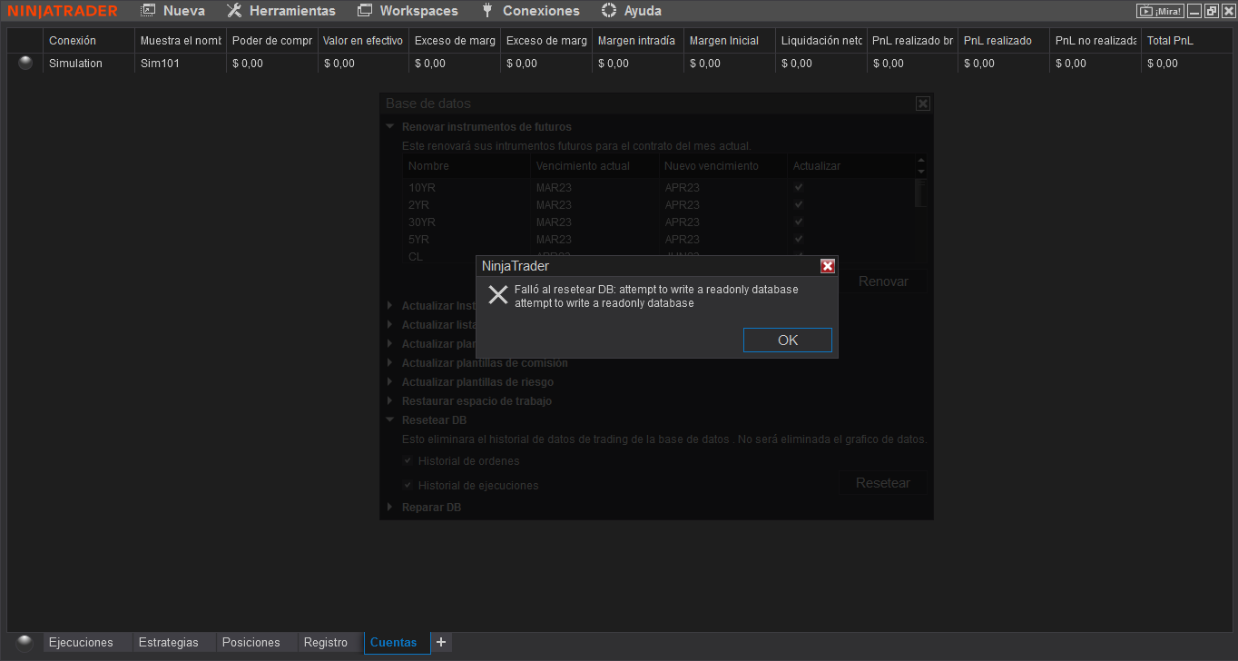The image size is (1238, 661).
Task: Click the Resetear button
Action: 883,483
